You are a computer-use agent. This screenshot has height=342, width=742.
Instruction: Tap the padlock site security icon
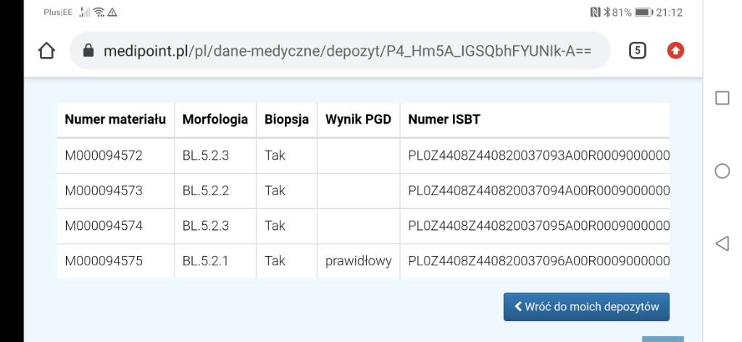(x=90, y=51)
